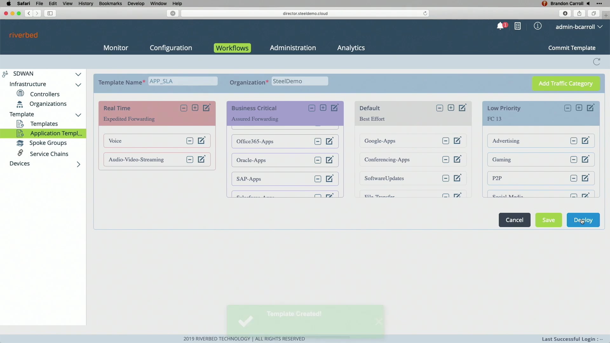Open the Workflows menu tab
Image resolution: width=610 pixels, height=343 pixels.
232,47
